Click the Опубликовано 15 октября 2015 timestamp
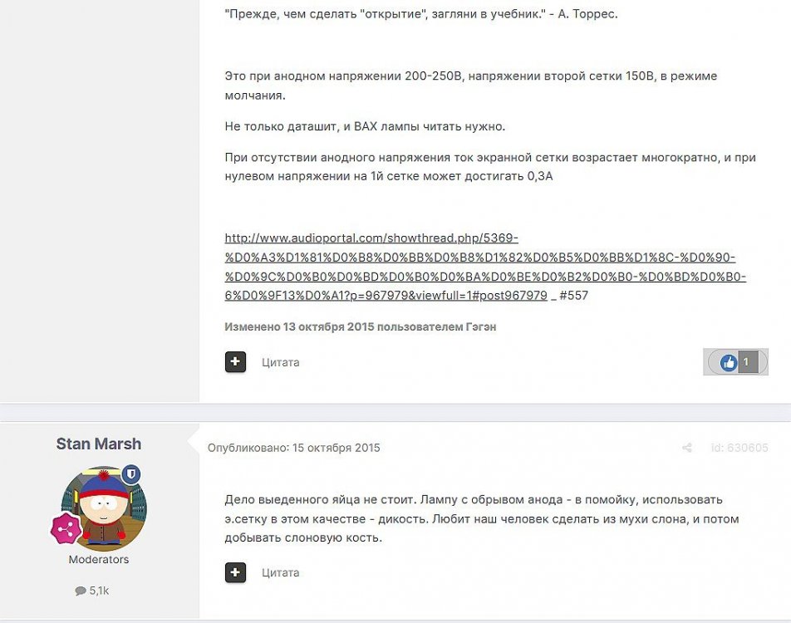This screenshot has width=791, height=623. point(293,448)
